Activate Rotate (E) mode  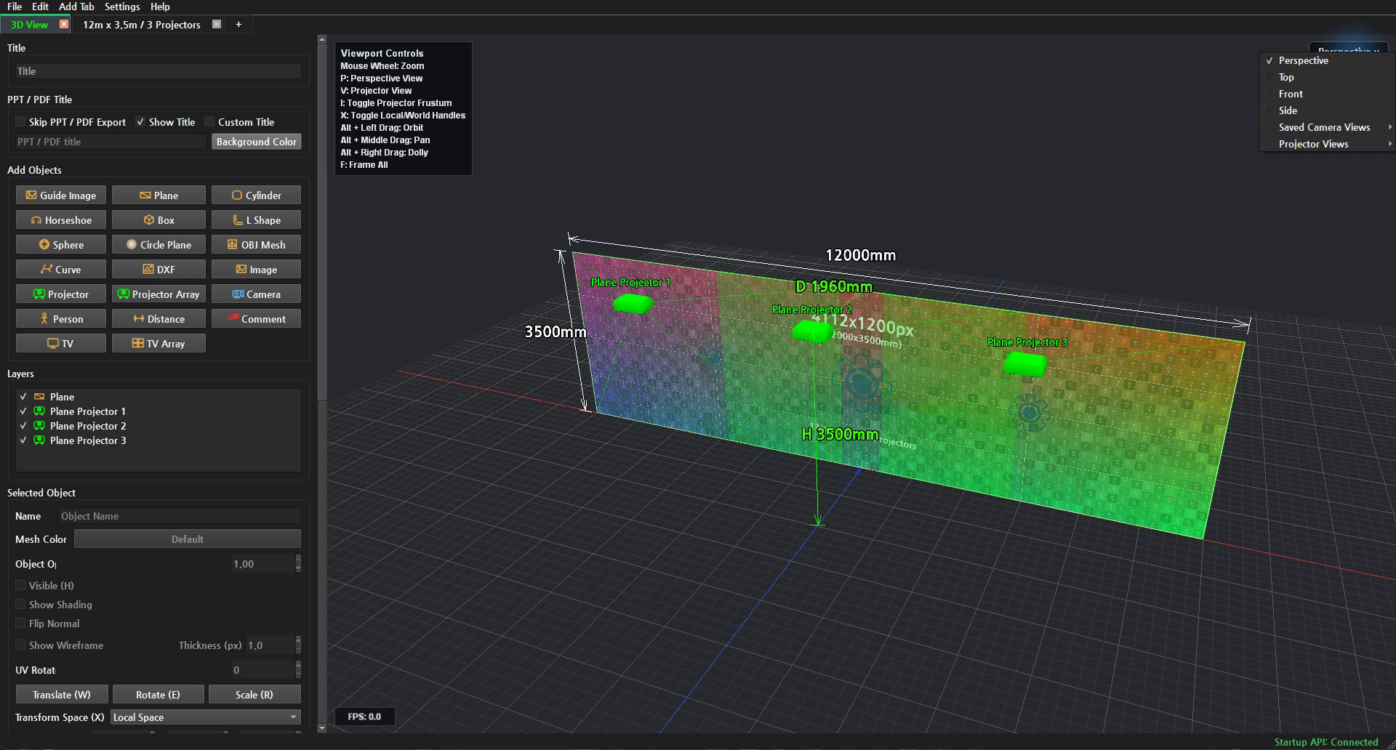click(x=158, y=695)
